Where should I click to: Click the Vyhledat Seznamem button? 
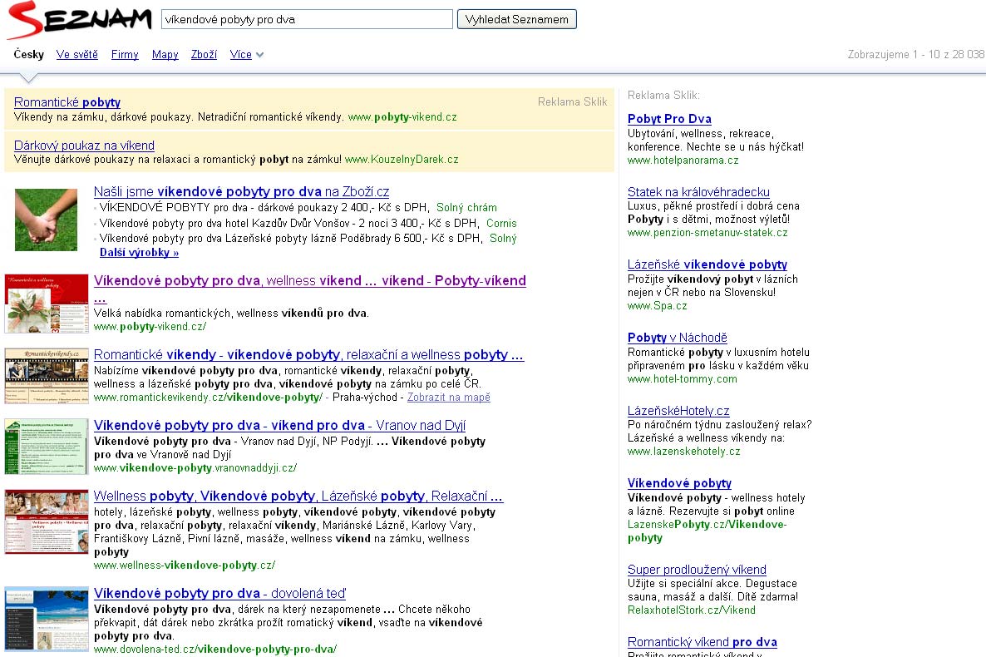tap(516, 19)
